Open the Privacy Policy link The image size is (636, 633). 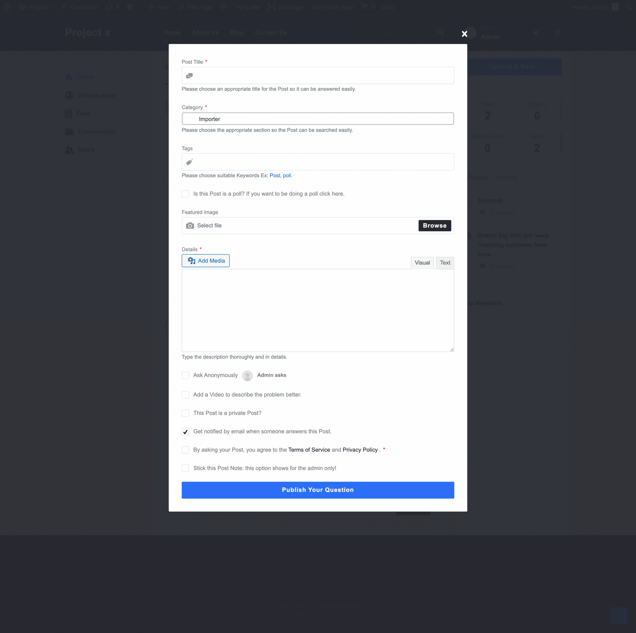360,450
